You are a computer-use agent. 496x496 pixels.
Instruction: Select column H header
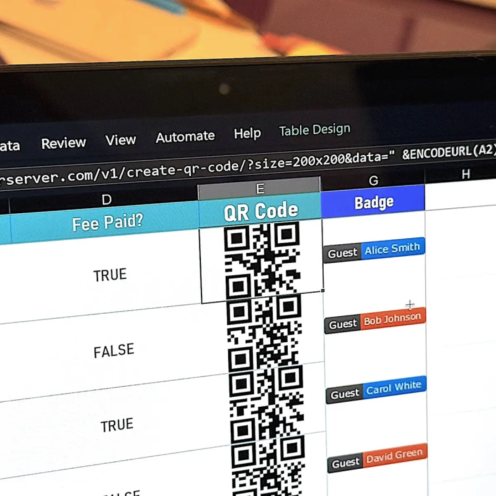[465, 174]
